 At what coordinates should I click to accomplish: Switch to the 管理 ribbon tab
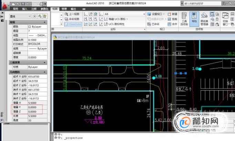pos(64,9)
